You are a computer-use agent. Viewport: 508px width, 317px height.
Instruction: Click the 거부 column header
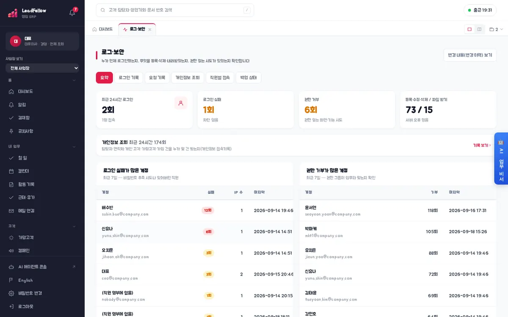coord(434,192)
